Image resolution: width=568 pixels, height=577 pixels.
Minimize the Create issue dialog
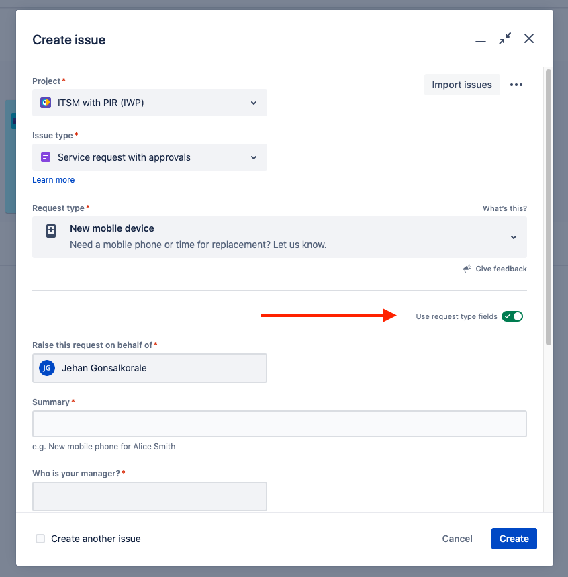point(481,41)
